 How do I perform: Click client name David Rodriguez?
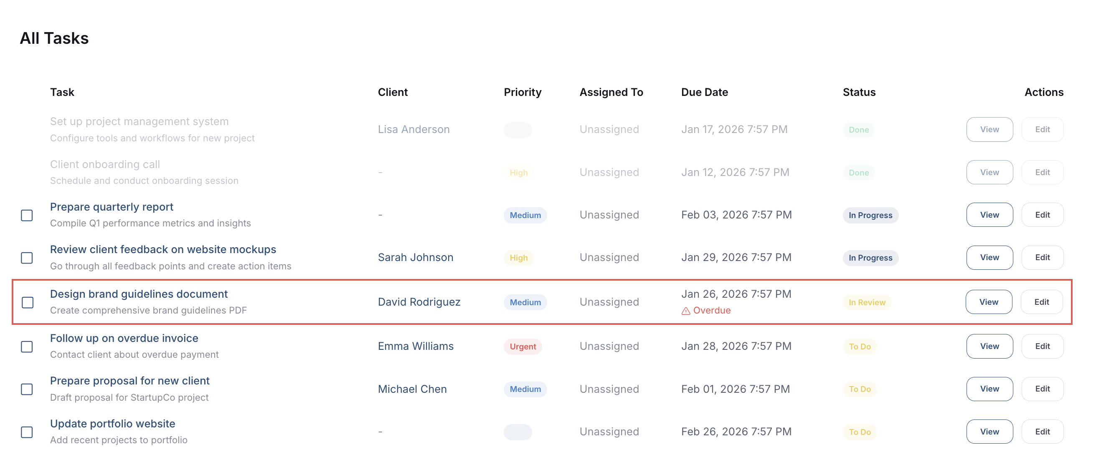coord(419,302)
